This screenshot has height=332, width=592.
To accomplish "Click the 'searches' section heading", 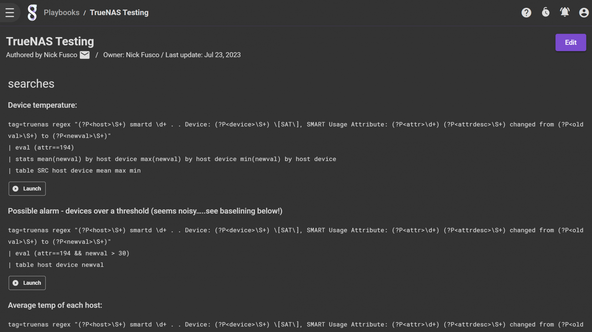I will [x=31, y=84].
